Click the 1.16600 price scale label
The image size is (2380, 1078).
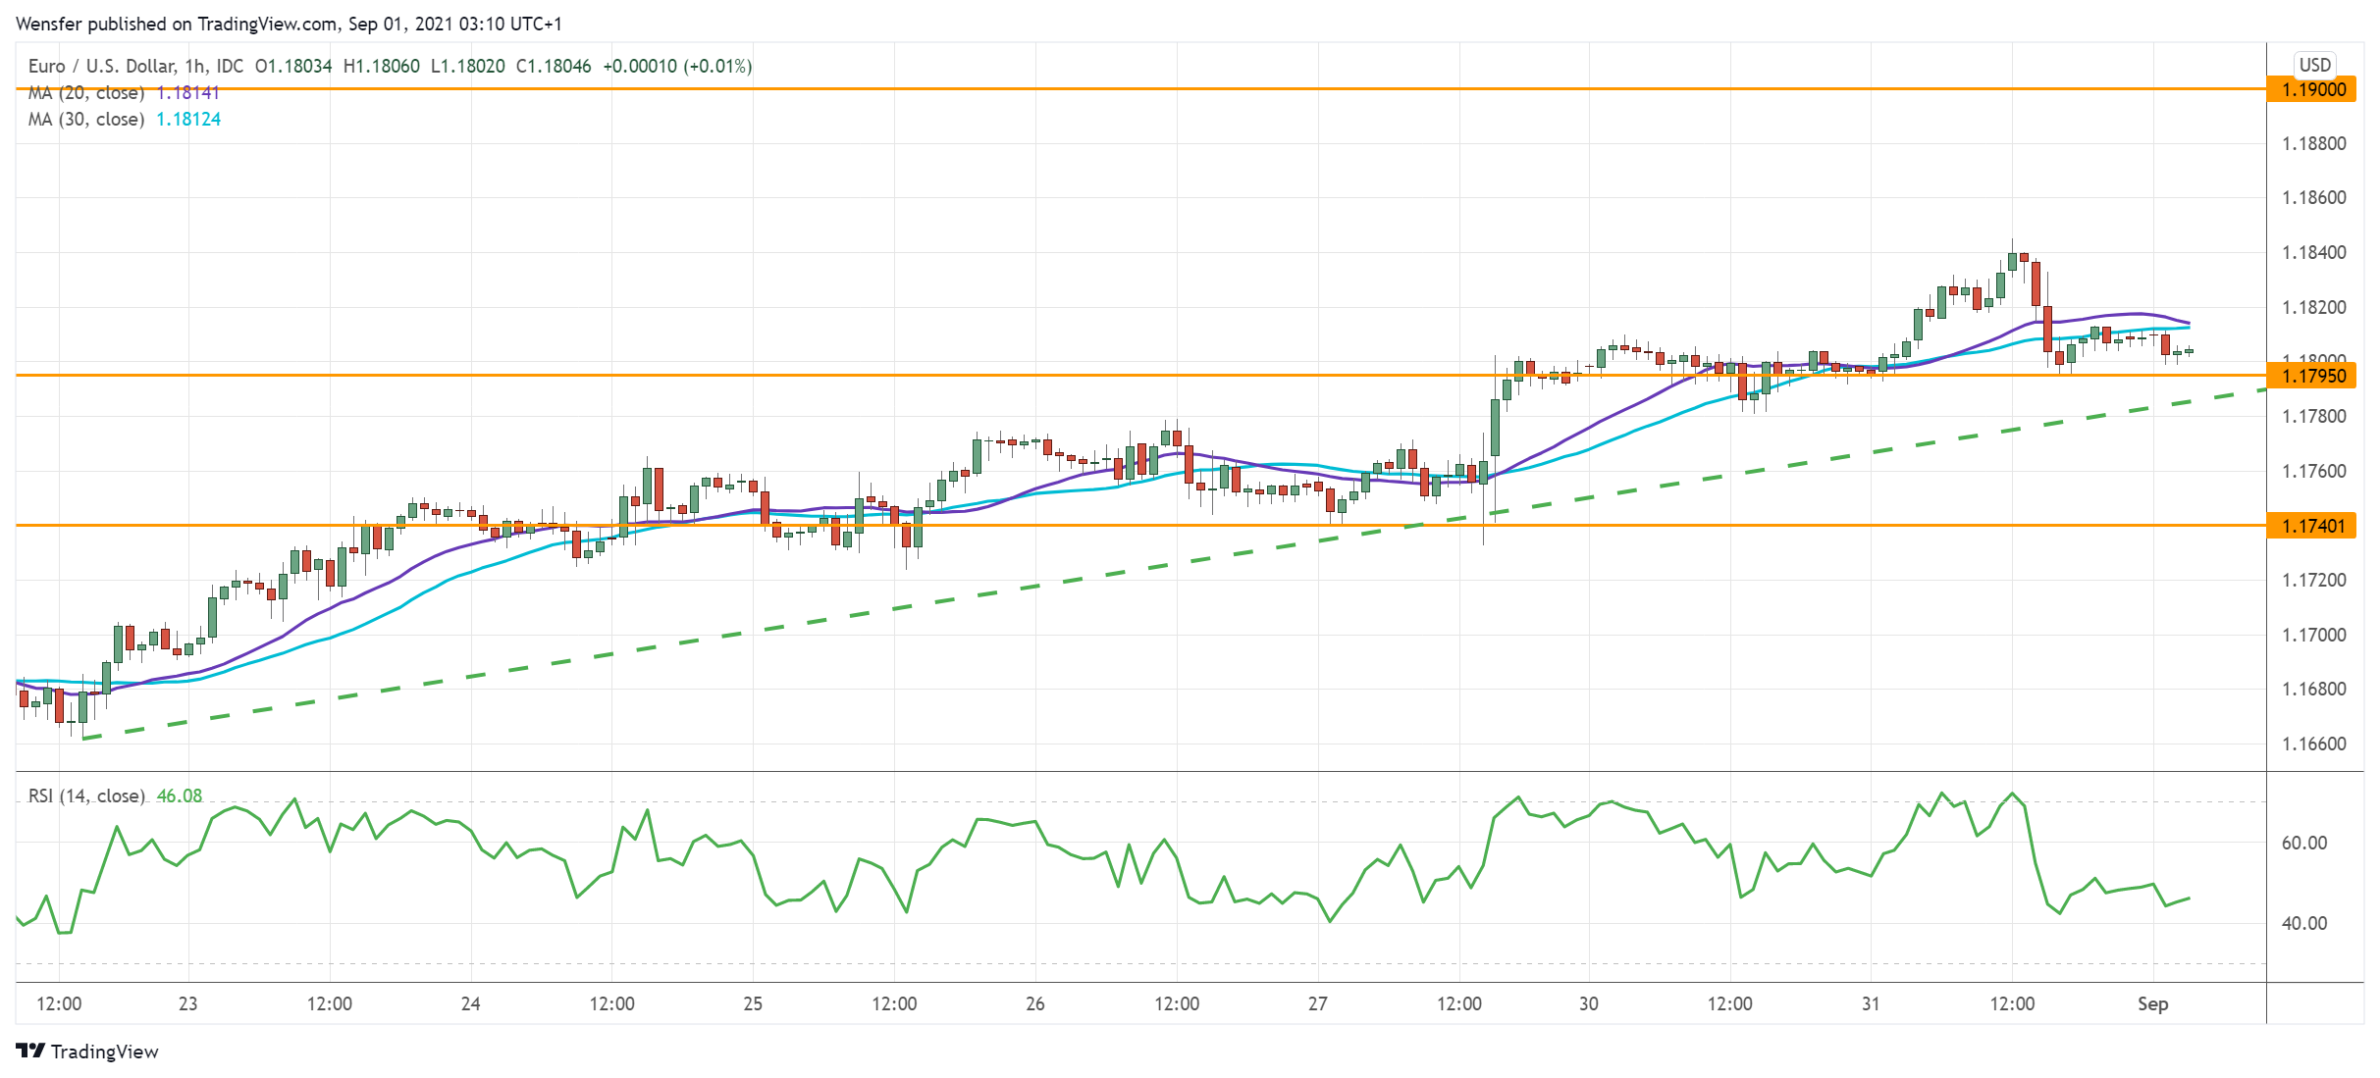click(x=2313, y=744)
